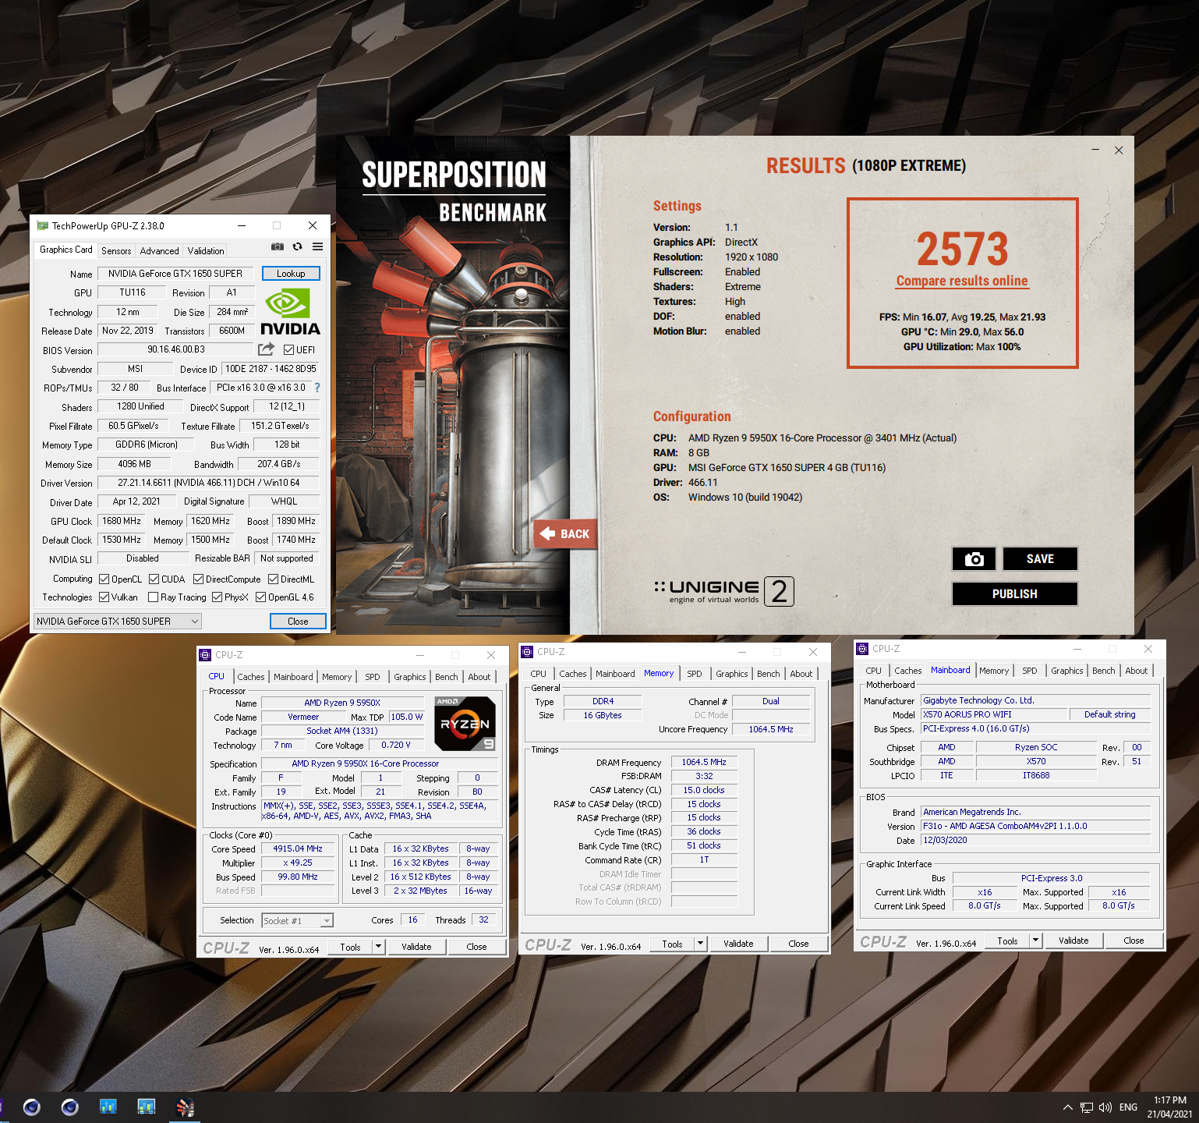
Task: Open SPD tab in CPU-Z Memory window
Action: [x=695, y=674]
